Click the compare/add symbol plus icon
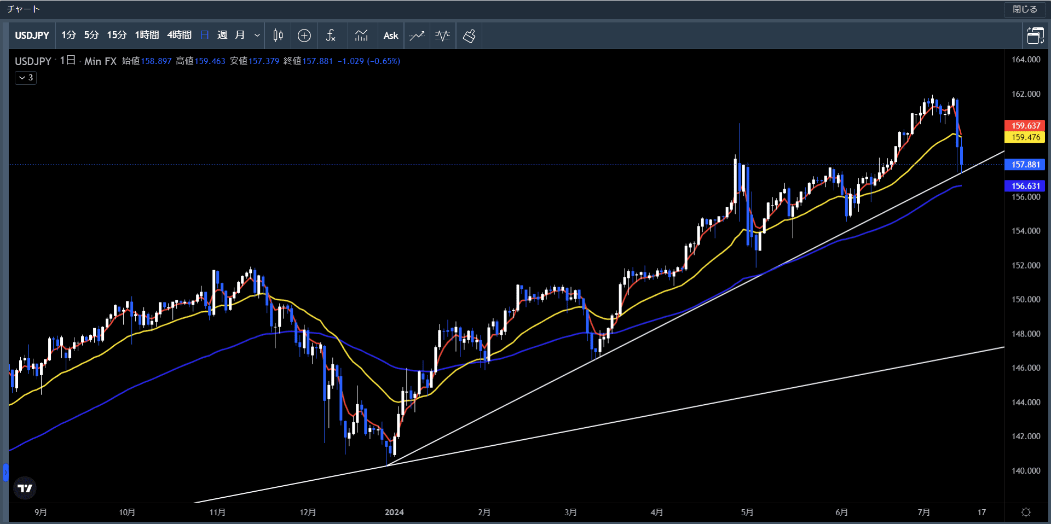The image size is (1051, 524). pos(304,36)
